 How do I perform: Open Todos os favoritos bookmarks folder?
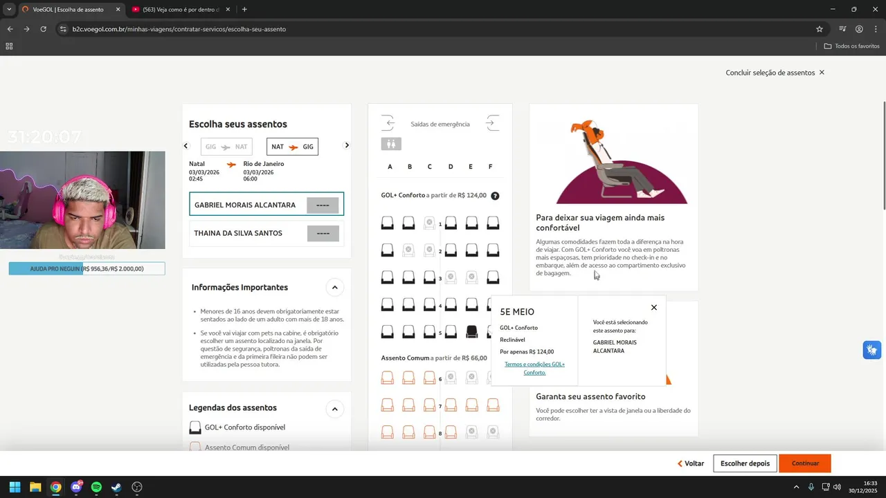tap(851, 46)
